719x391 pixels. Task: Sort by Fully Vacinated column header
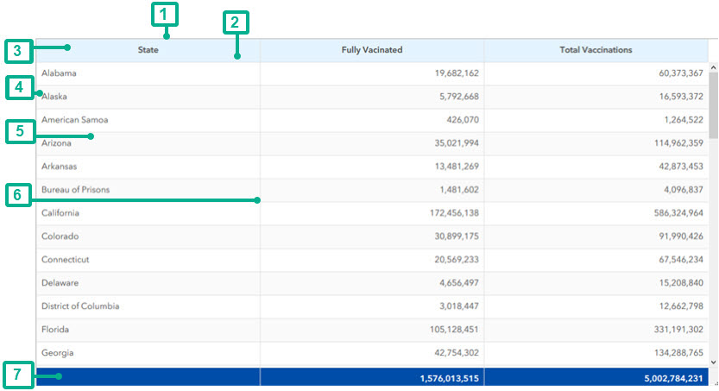coord(372,50)
